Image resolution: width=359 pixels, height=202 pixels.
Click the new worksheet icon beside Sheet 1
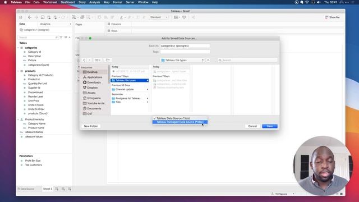click(57, 189)
